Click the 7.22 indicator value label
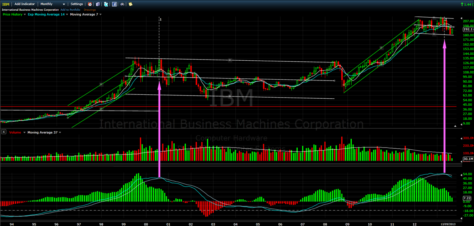Image resolution: width=474 pixels, height=226 pixels. (x=467, y=198)
